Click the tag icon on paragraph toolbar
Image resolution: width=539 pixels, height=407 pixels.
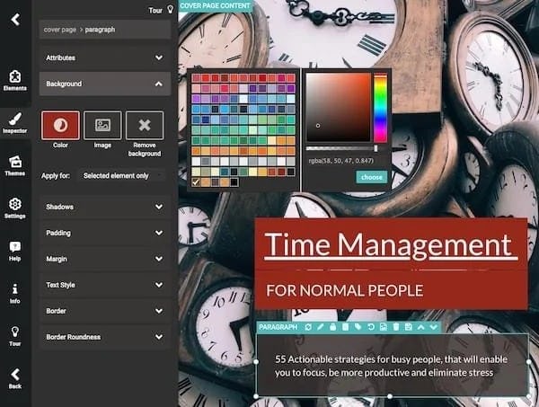point(358,327)
